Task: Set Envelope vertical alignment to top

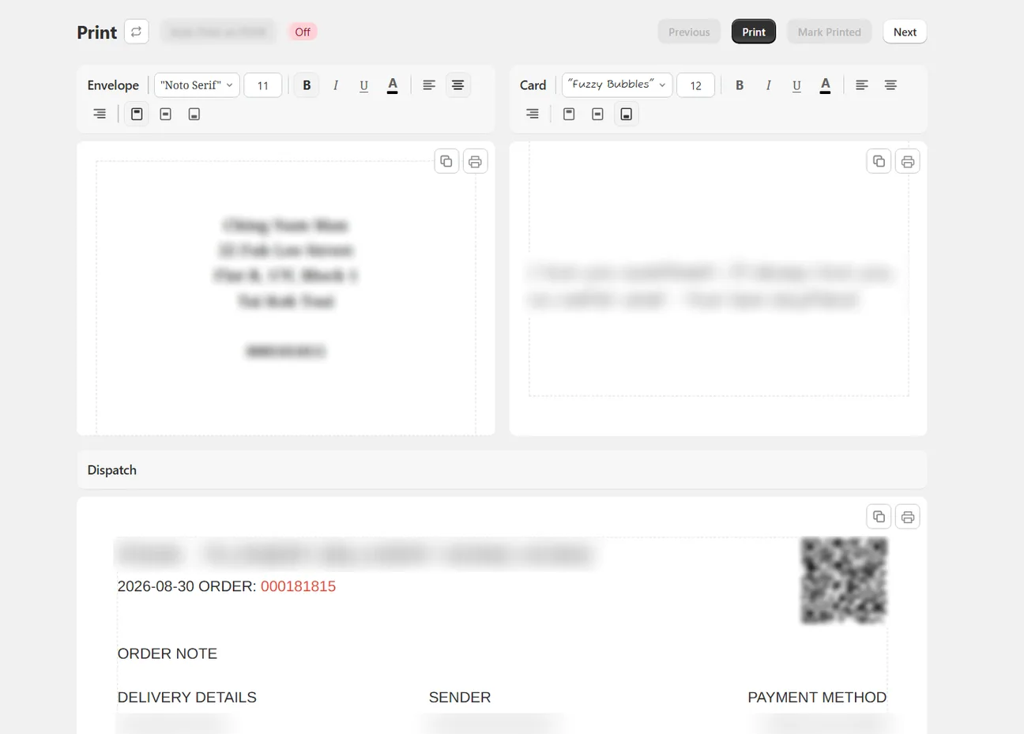Action: point(137,114)
